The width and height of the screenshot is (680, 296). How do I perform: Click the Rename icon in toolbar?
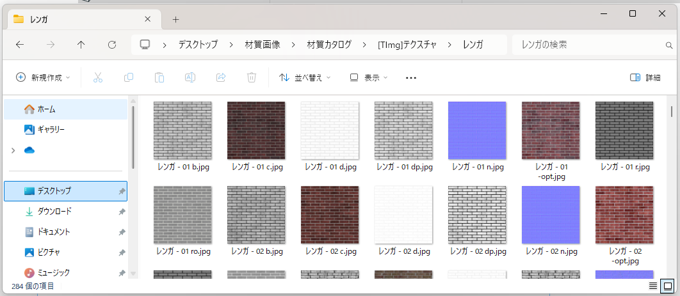[x=190, y=77]
